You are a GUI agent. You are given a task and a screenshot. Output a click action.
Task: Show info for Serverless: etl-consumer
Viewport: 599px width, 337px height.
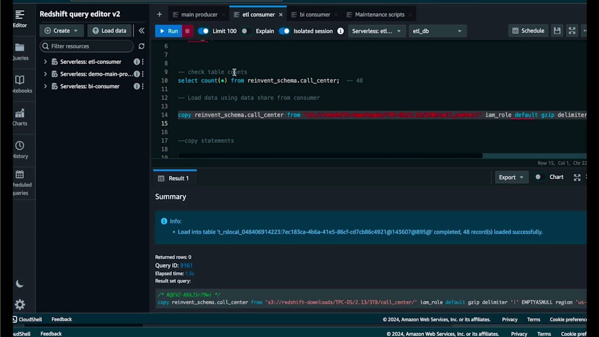[x=137, y=62]
